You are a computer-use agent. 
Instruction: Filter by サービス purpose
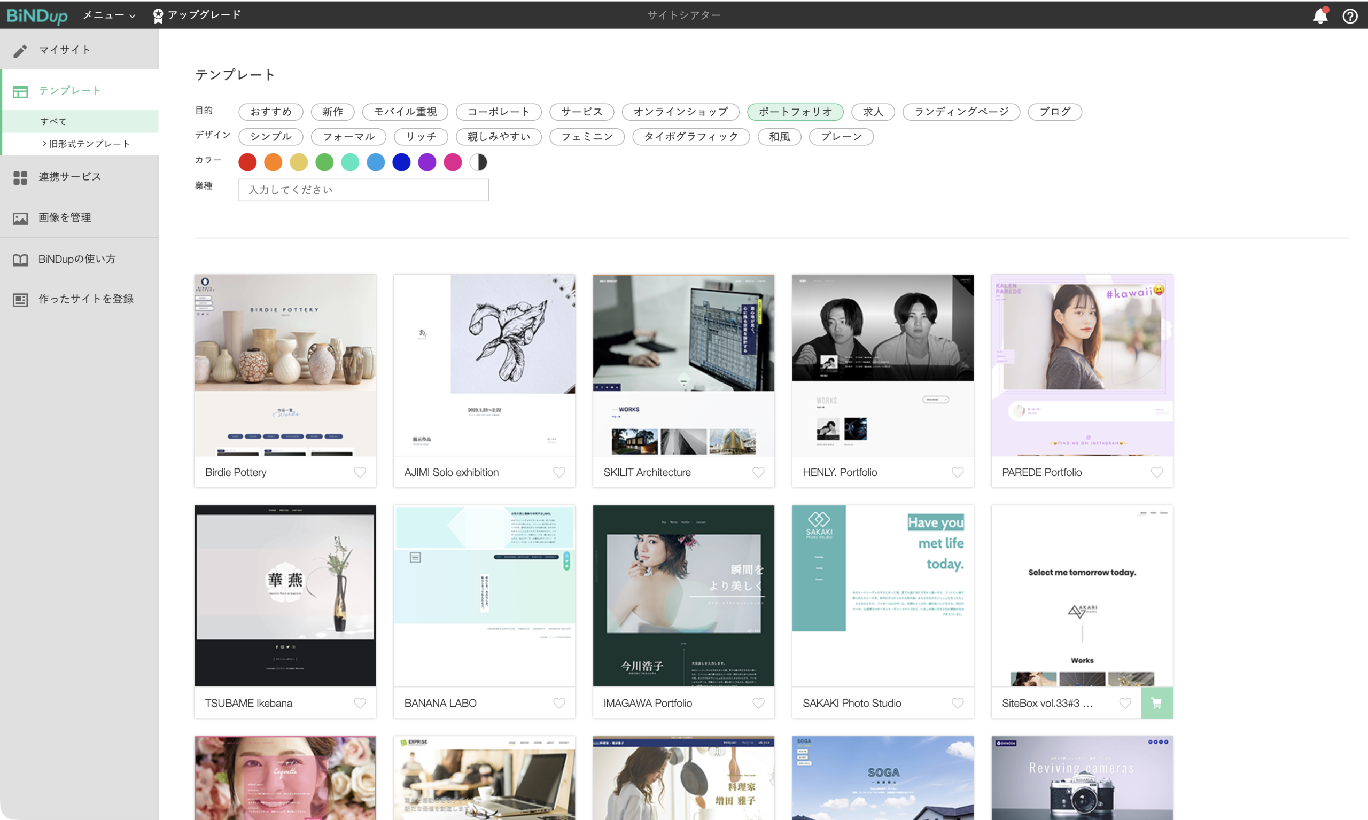[581, 112]
